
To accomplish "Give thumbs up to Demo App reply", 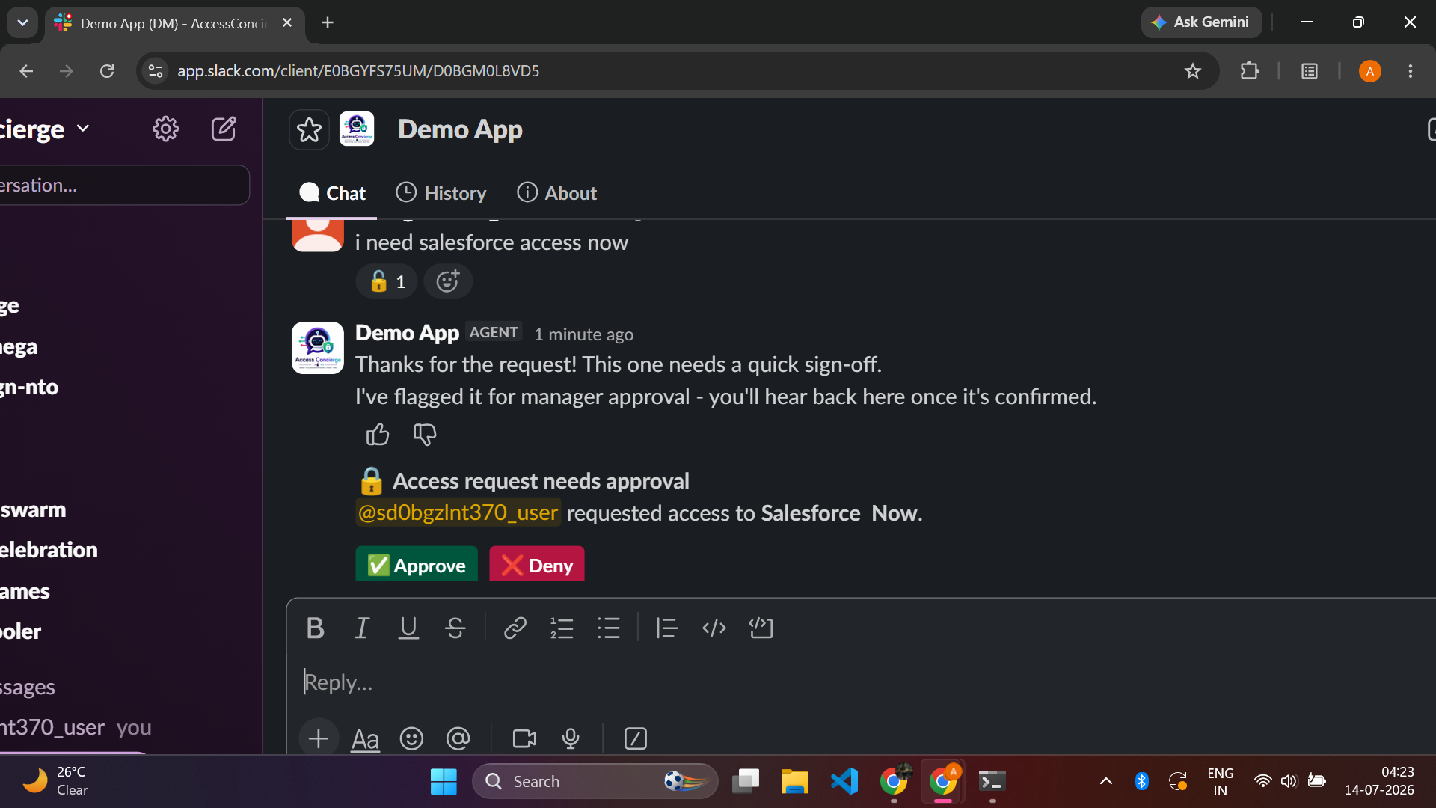I will coord(378,435).
